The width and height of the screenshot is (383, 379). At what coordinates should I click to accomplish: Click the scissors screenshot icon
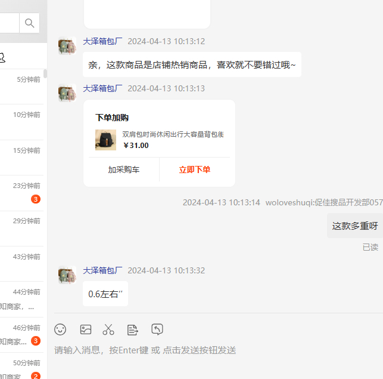point(108,329)
